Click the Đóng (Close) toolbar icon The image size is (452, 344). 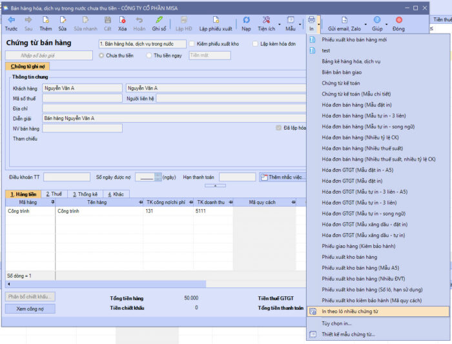398,24
